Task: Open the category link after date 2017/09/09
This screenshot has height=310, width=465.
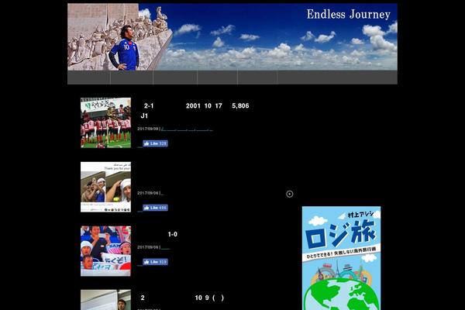Action: point(187,129)
